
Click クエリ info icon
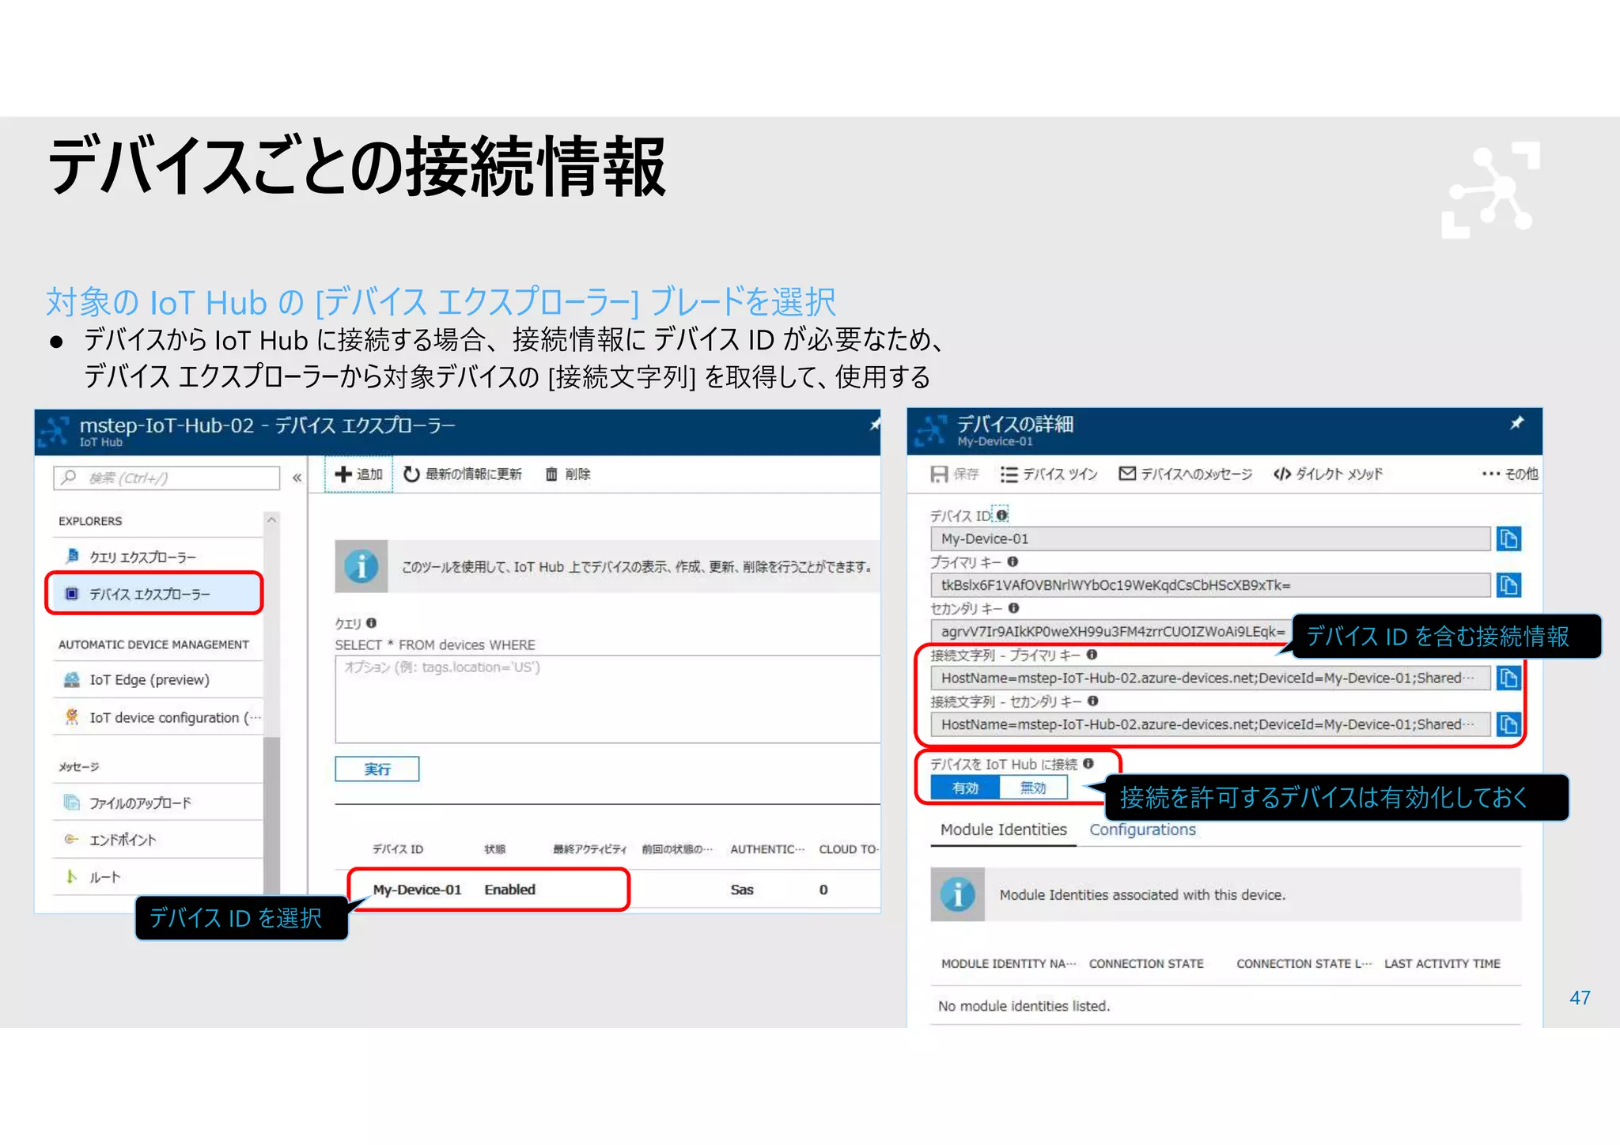pos(371,623)
